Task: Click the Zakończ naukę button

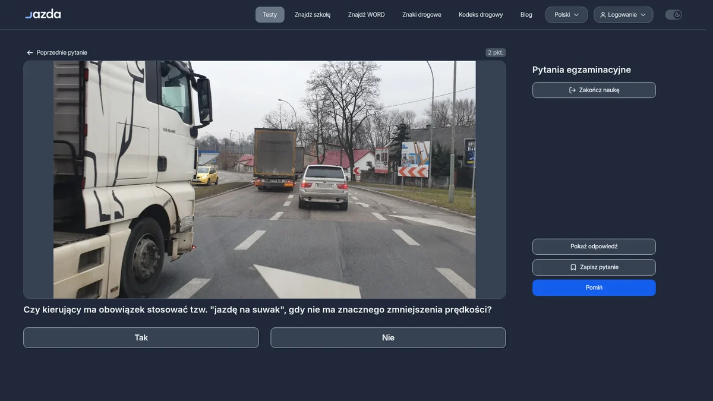Action: click(594, 90)
